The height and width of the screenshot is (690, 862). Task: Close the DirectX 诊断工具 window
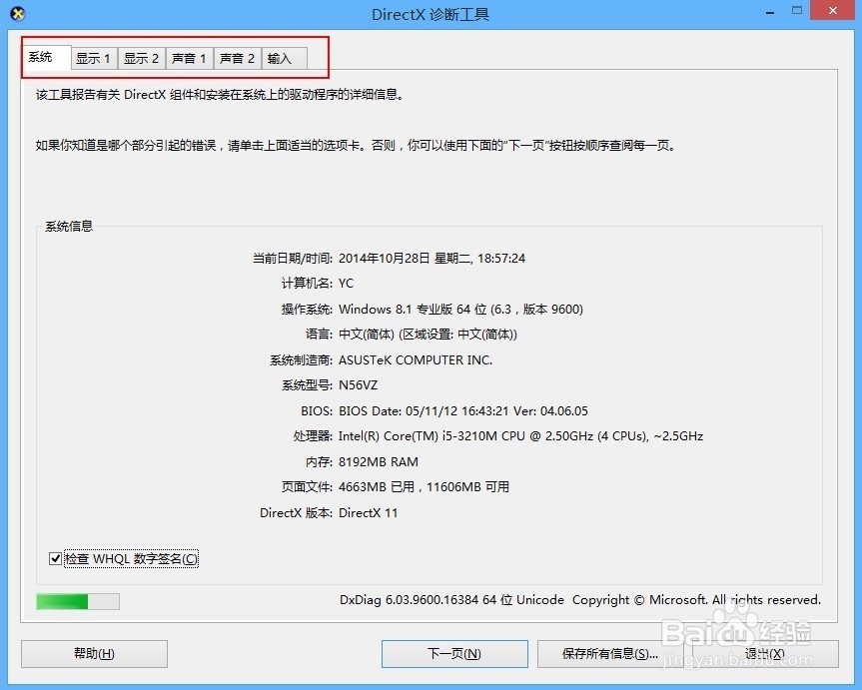coord(833,11)
